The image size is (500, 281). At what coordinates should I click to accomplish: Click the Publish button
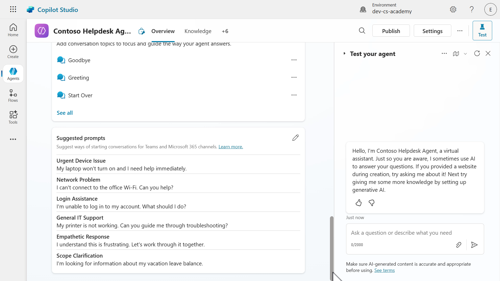pyautogui.click(x=391, y=31)
